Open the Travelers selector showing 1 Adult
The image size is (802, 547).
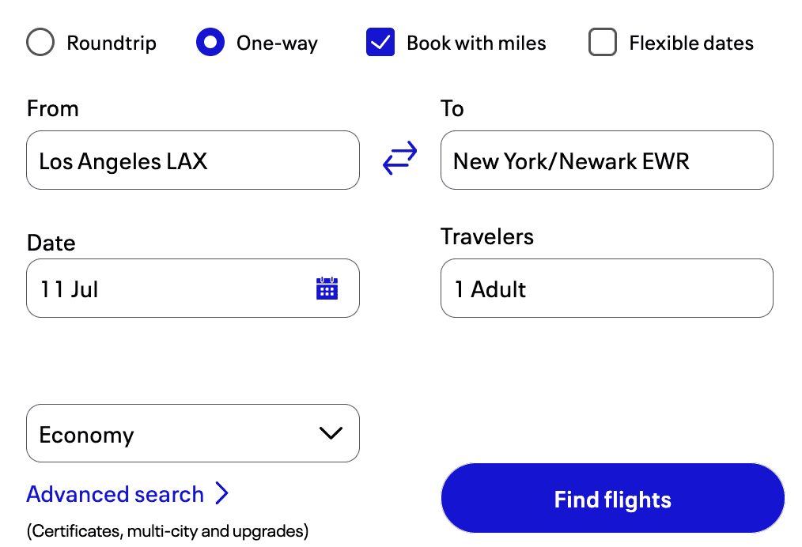(x=607, y=289)
